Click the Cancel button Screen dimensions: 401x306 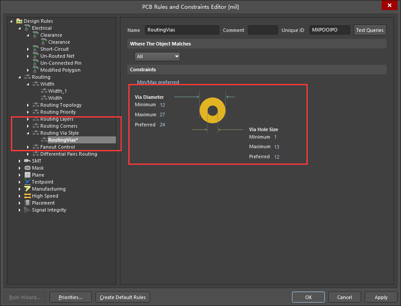point(345,297)
